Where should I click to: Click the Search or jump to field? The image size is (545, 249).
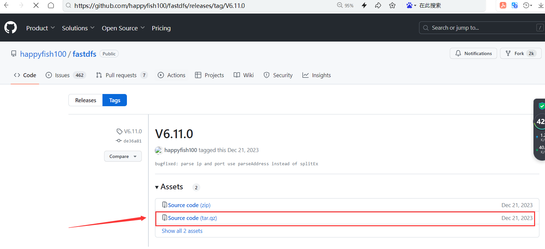(482, 28)
